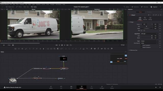This screenshot has width=163, height=91.
Task: Expand the Reference Size section
Action: pos(129,50)
